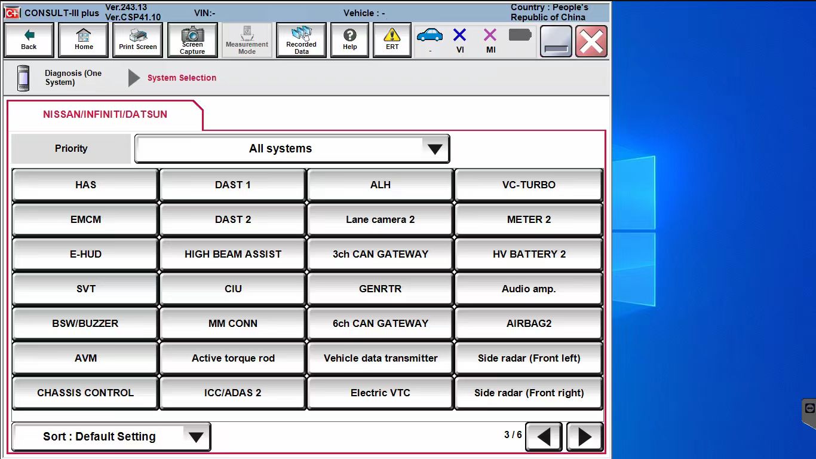Choose the BSW/BUZZER system

(85, 324)
